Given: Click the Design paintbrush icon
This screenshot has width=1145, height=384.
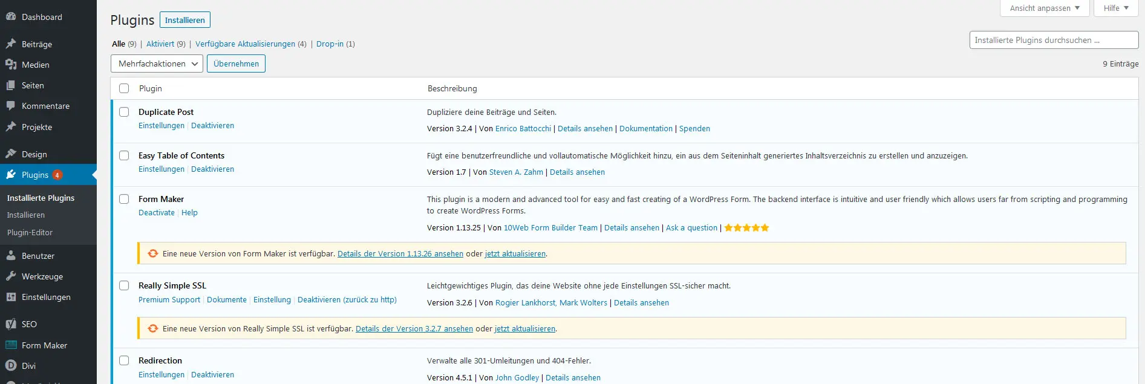Looking at the screenshot, I should tap(11, 154).
